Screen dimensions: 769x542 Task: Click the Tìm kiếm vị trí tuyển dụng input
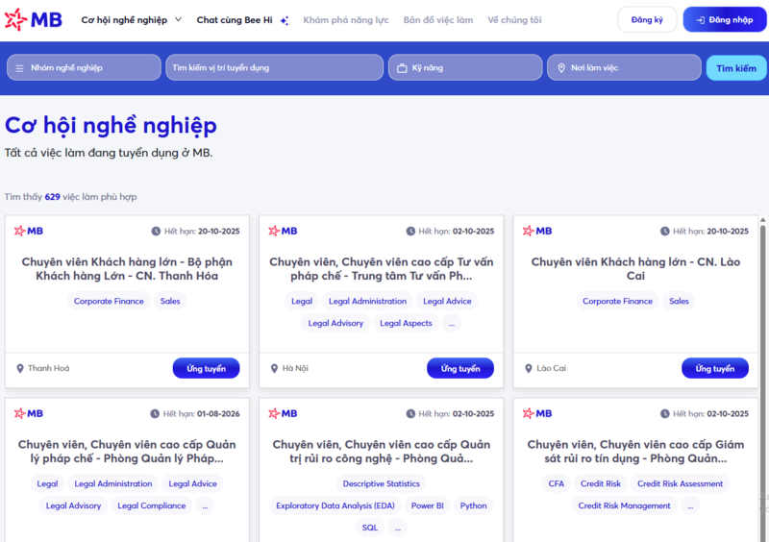pos(274,67)
